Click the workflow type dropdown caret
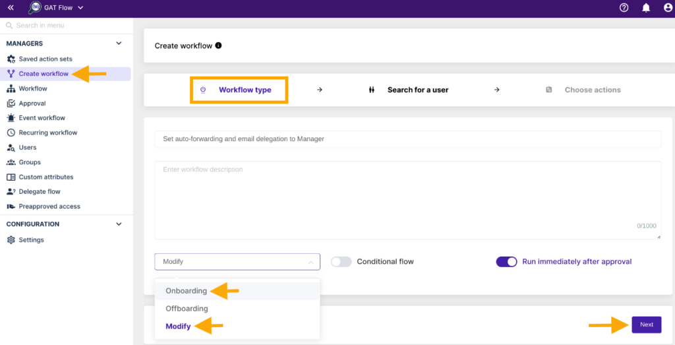The image size is (675, 345). click(x=310, y=262)
